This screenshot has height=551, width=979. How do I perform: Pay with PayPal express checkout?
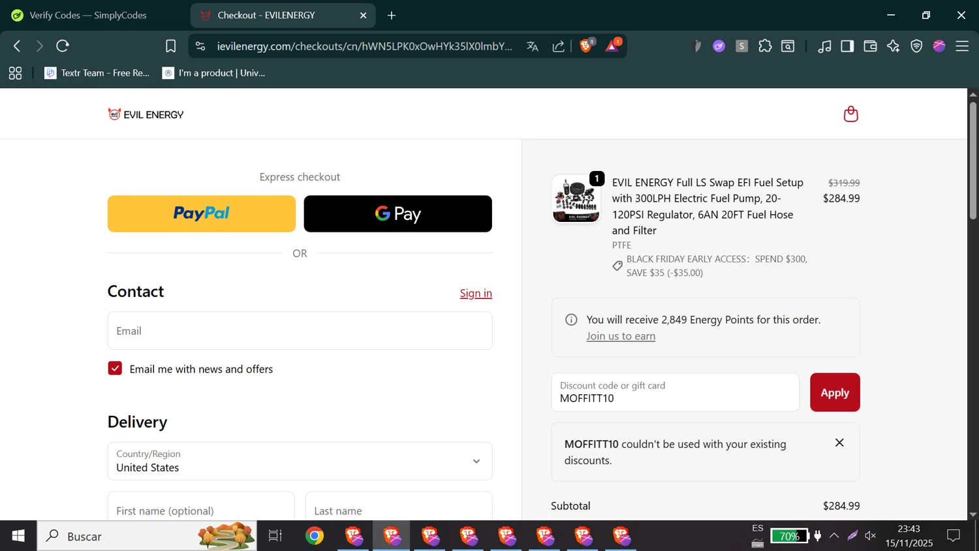pyautogui.click(x=202, y=213)
